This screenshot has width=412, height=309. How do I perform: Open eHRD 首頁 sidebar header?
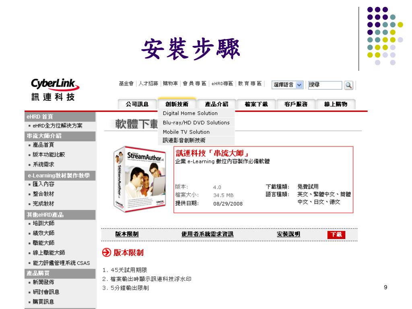[x=60, y=116]
